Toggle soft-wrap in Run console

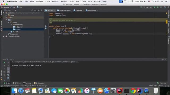coord(8,69)
